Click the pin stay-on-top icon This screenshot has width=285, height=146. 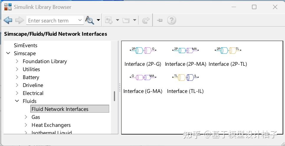[x=160, y=20]
